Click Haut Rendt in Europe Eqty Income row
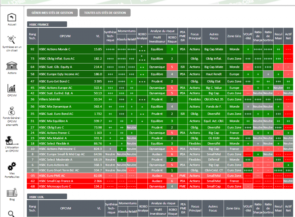 coord(214,74)
